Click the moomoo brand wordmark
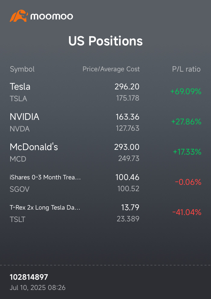This screenshot has height=299, width=211. [x=52, y=16]
